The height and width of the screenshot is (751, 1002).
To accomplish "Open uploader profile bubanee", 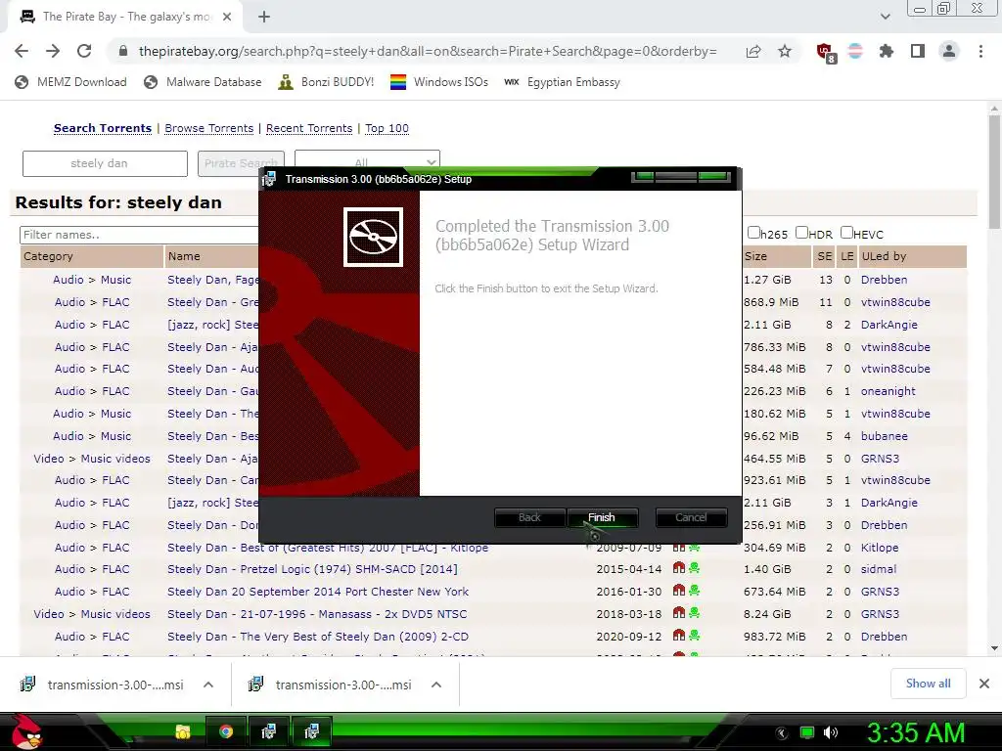I will [x=884, y=436].
